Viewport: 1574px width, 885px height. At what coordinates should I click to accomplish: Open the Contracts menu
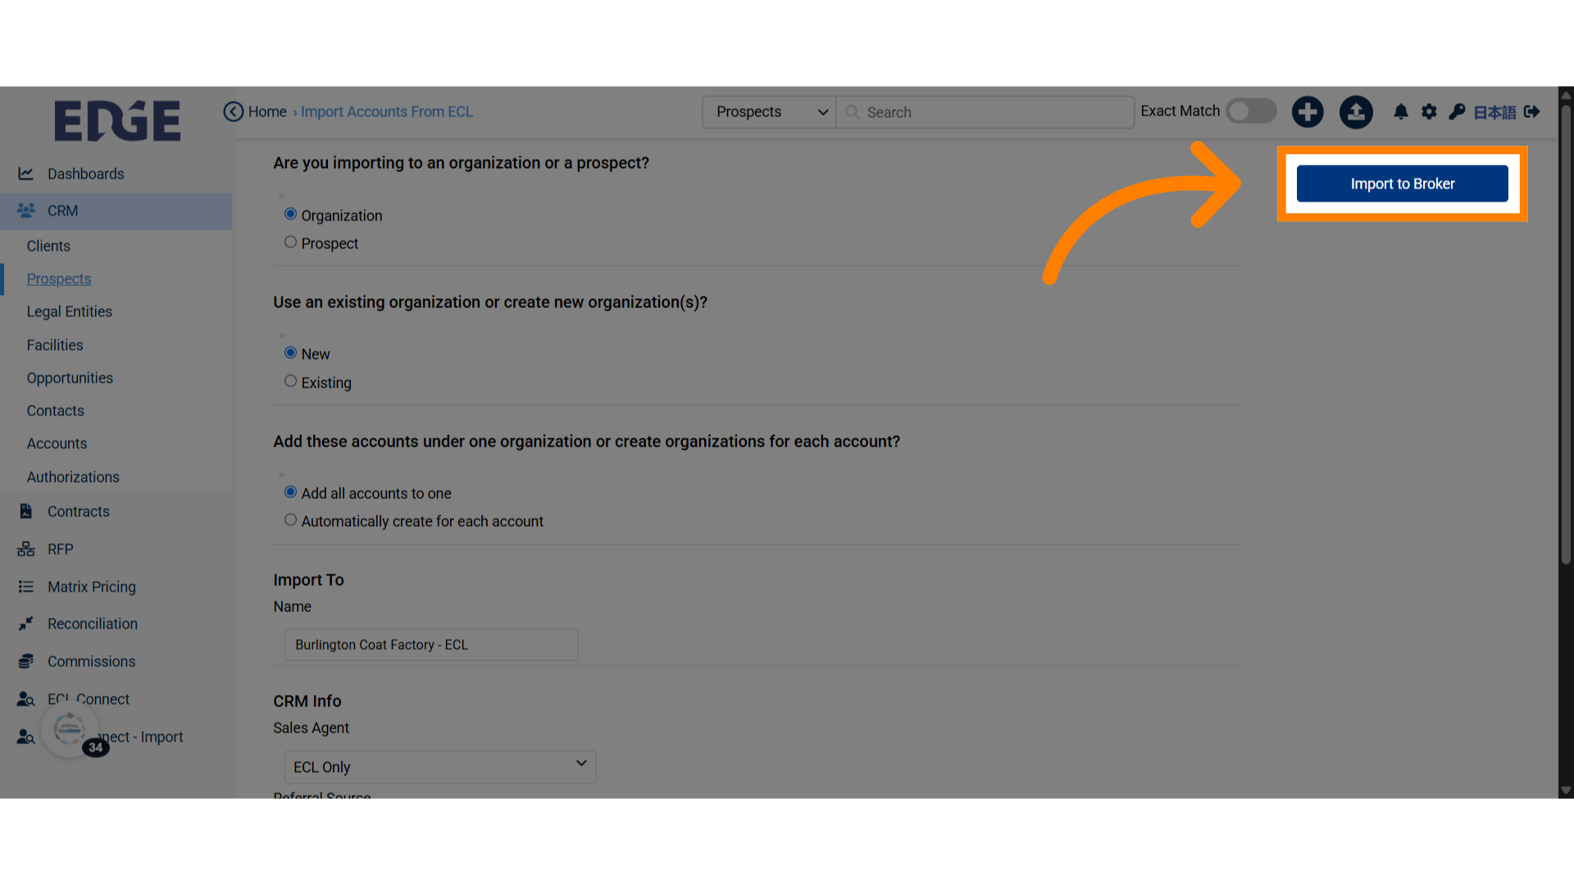pos(79,511)
